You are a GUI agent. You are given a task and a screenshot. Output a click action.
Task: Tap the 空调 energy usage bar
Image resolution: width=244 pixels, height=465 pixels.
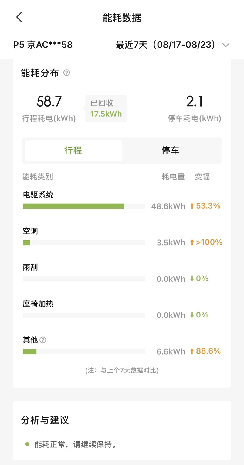coord(84,243)
